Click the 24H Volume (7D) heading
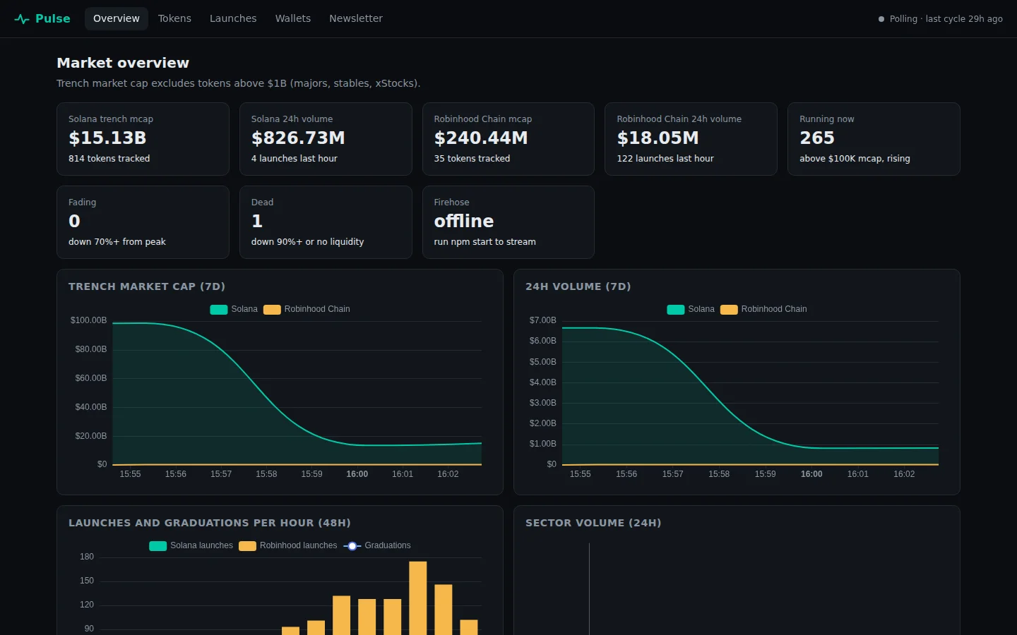The width and height of the screenshot is (1017, 635). coord(578,286)
